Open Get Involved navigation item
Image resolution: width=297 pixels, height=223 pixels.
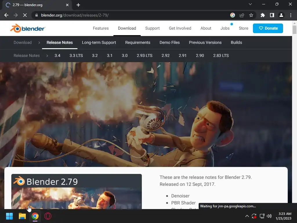(x=180, y=28)
